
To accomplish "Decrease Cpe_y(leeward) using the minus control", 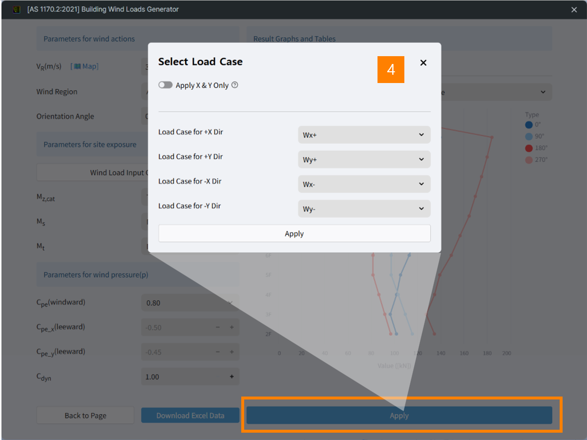I will 217,352.
